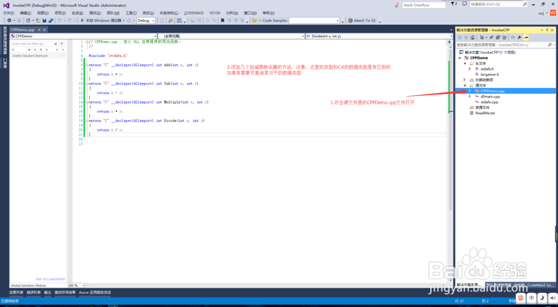Click in the 快速启动 quick launch box
Viewport: 558px width, 307px height.
(498, 4)
